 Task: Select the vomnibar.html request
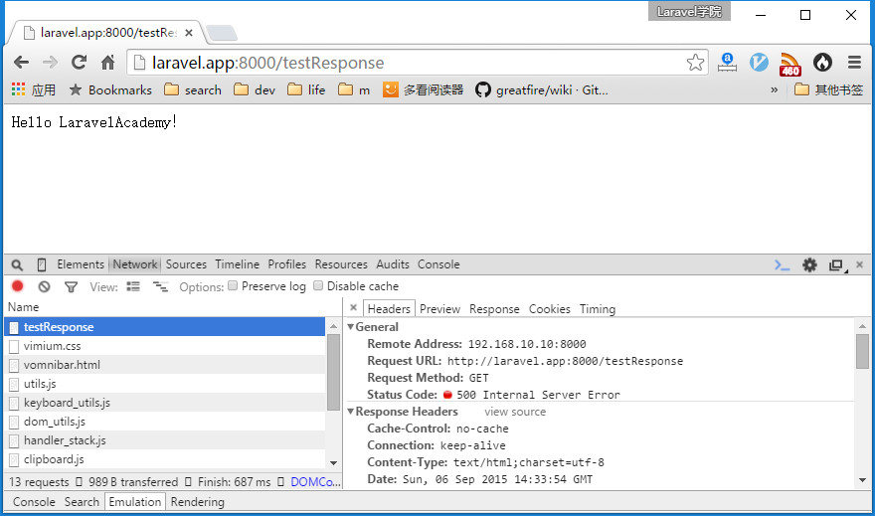pos(165,365)
